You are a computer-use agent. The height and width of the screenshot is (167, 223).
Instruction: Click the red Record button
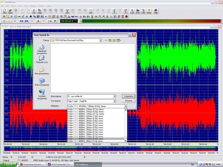coord(38,21)
